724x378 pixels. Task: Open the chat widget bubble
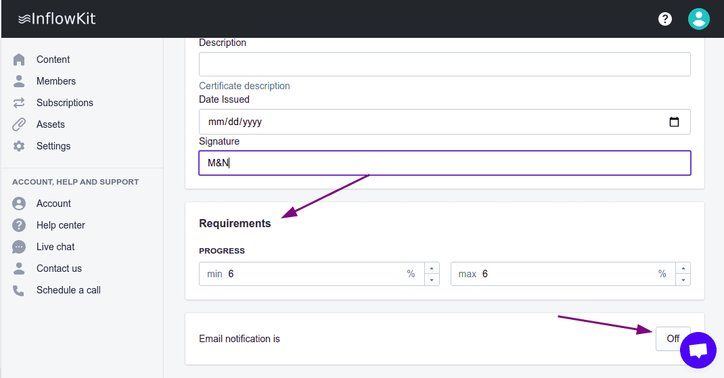coord(698,350)
